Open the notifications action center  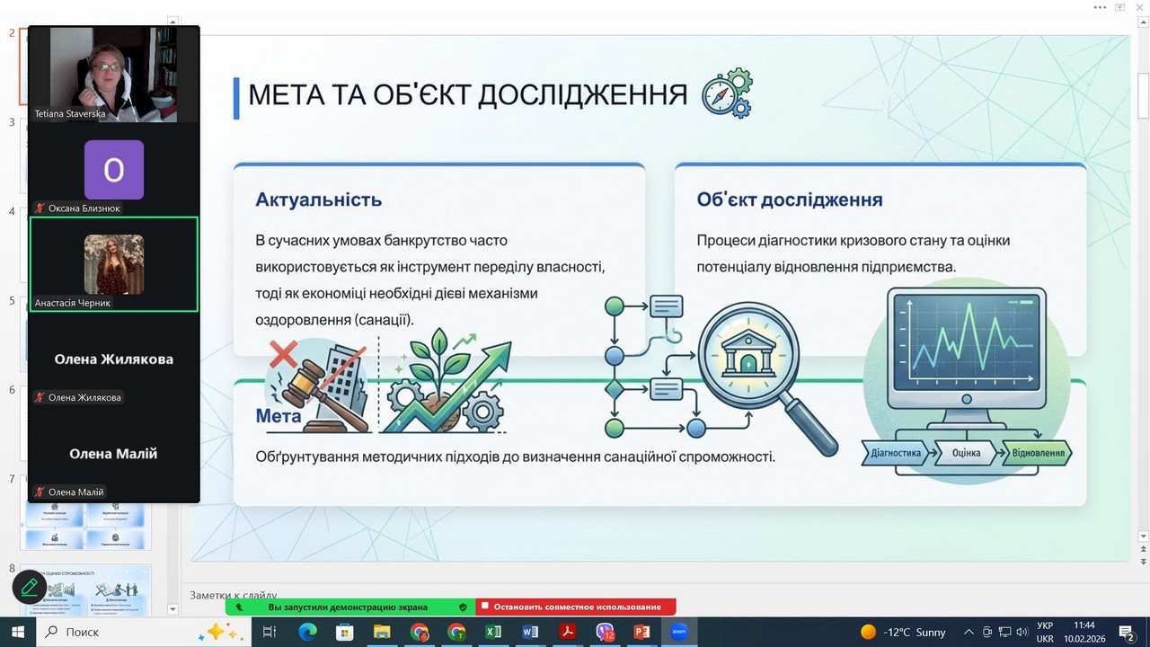click(x=1126, y=632)
